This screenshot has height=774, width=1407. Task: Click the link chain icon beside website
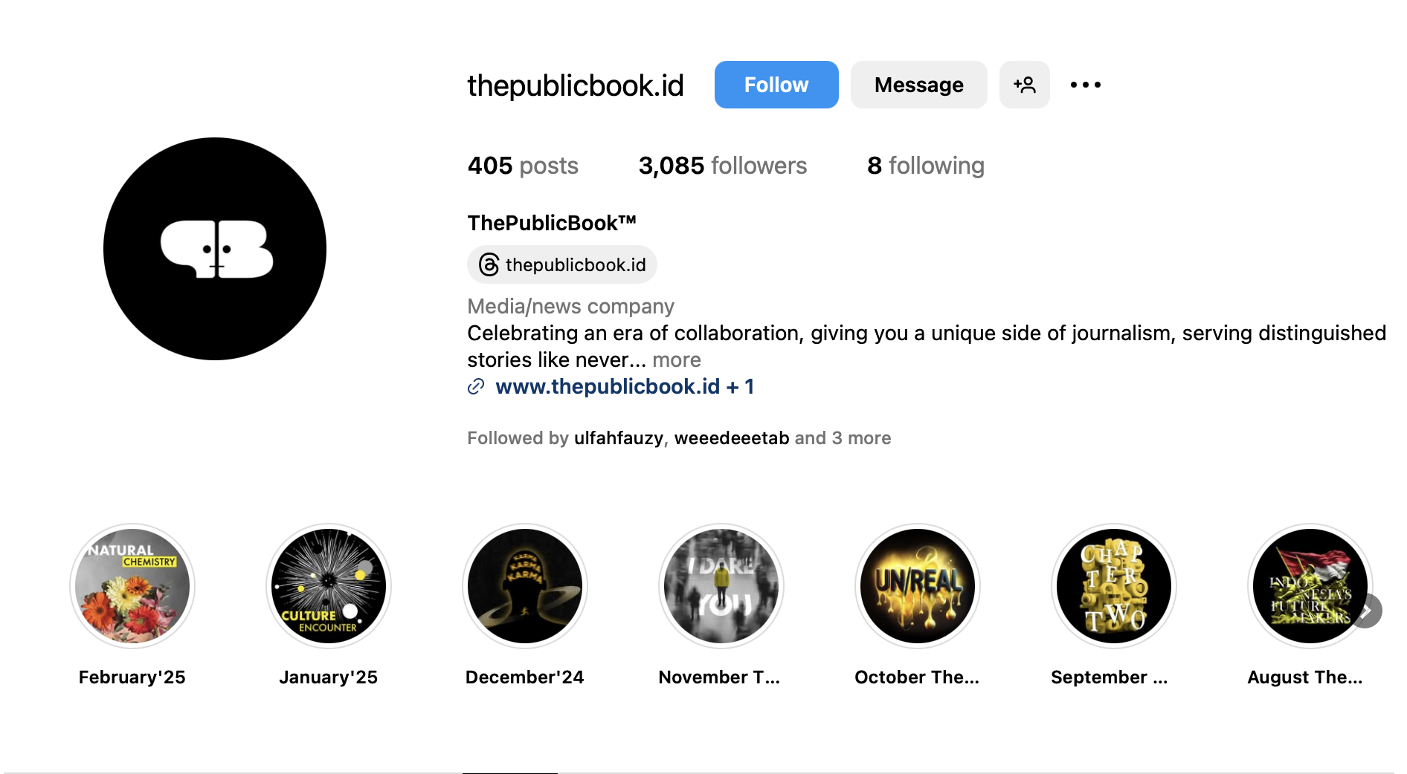(476, 386)
